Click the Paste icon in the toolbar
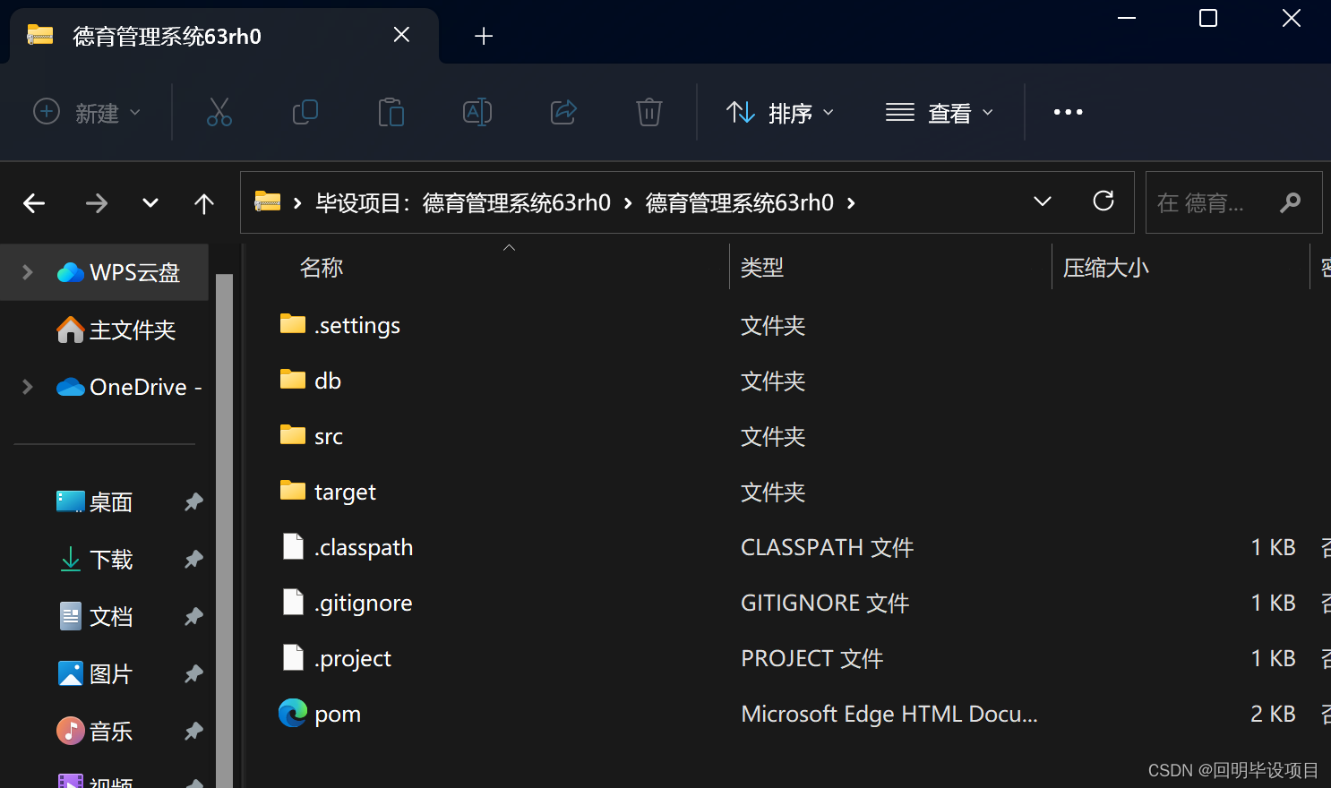 391,112
